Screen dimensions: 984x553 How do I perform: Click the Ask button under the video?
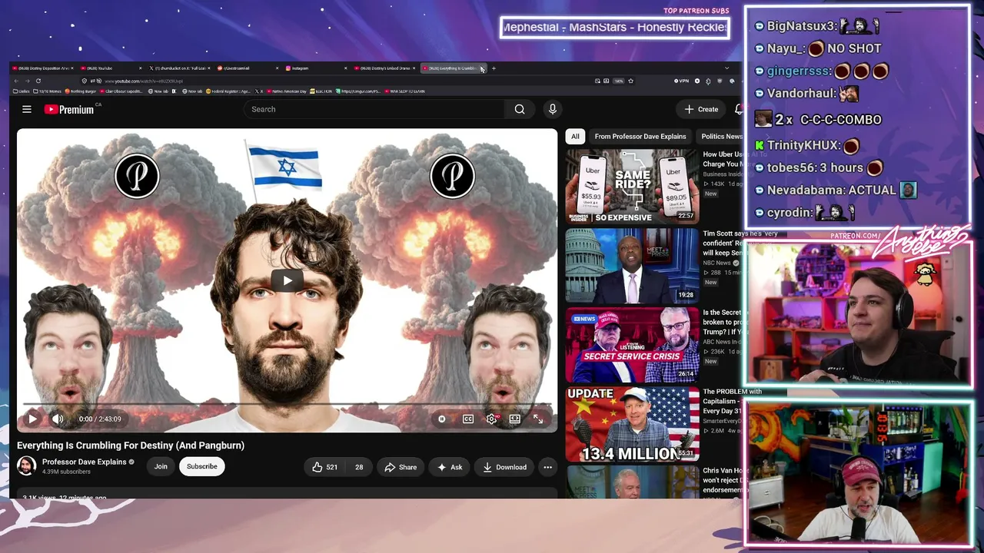(450, 467)
